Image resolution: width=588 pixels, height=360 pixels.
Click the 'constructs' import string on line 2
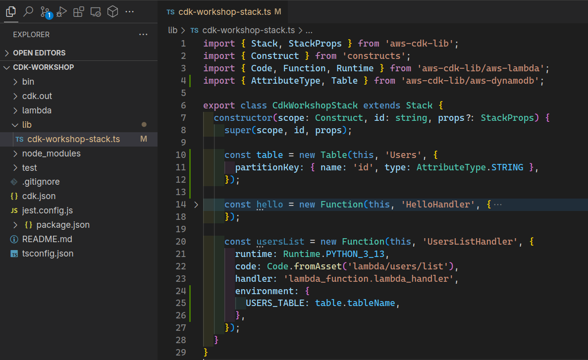pos(374,56)
